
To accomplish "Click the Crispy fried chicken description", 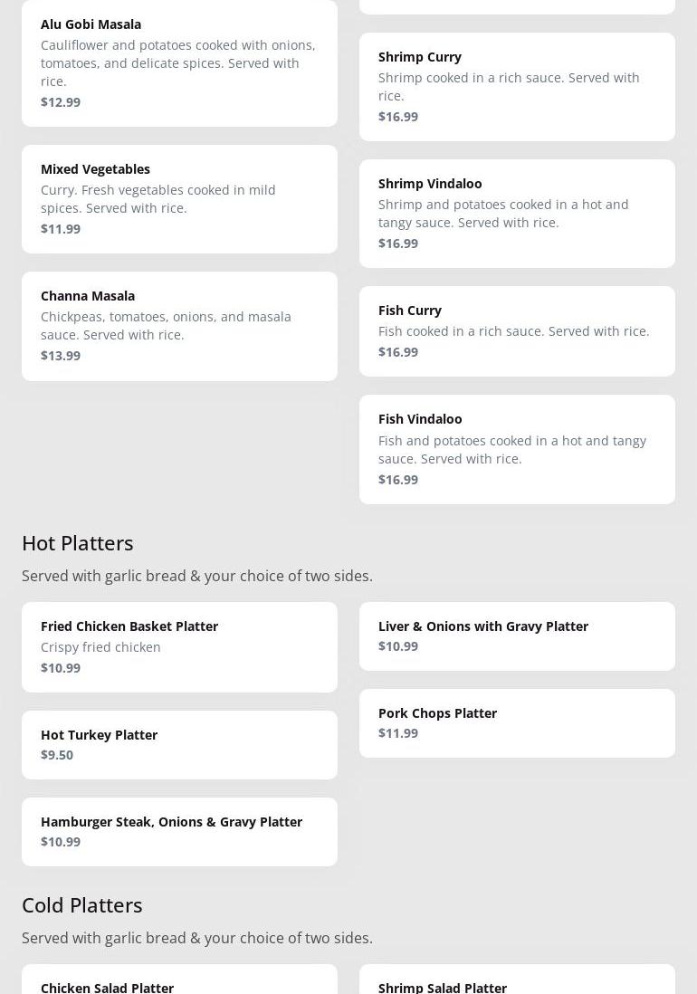I will click(100, 646).
